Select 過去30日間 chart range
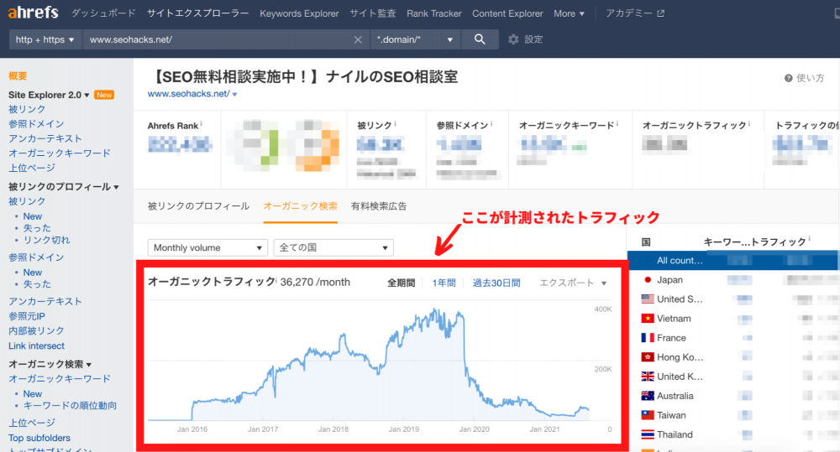 point(496,283)
